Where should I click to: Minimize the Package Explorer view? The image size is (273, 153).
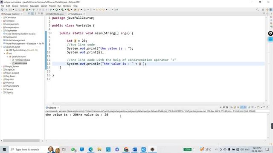click(x=39, y=14)
